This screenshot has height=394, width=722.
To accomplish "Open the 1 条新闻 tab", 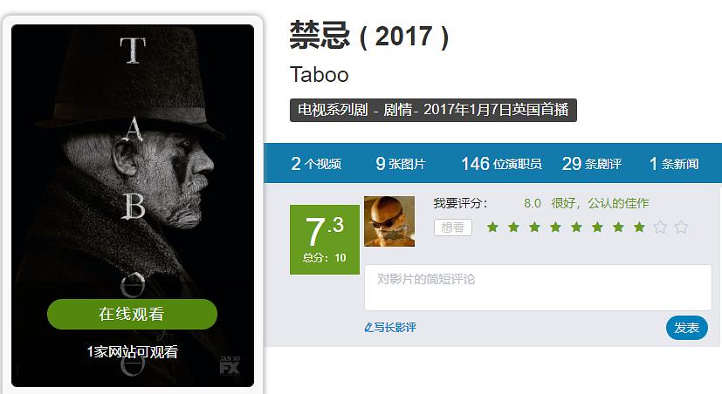I will pos(674,164).
